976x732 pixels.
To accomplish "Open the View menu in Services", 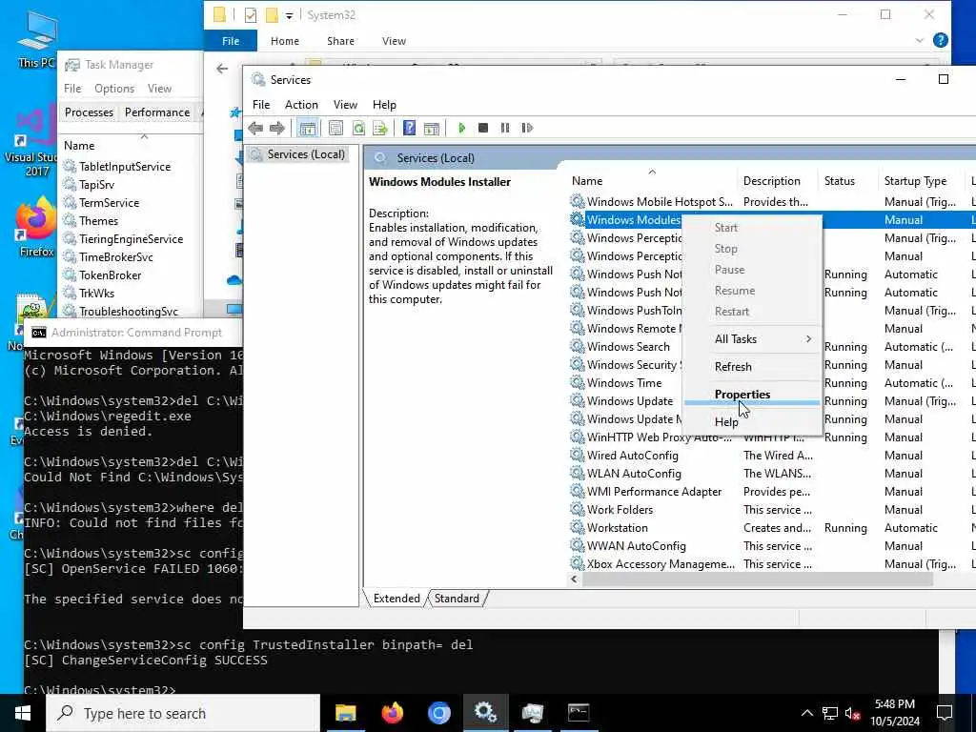I will pyautogui.click(x=345, y=105).
